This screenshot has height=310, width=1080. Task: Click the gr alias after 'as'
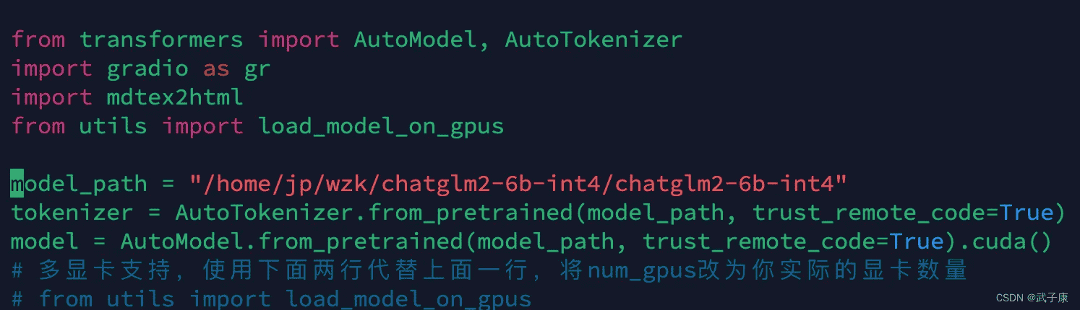click(x=257, y=70)
